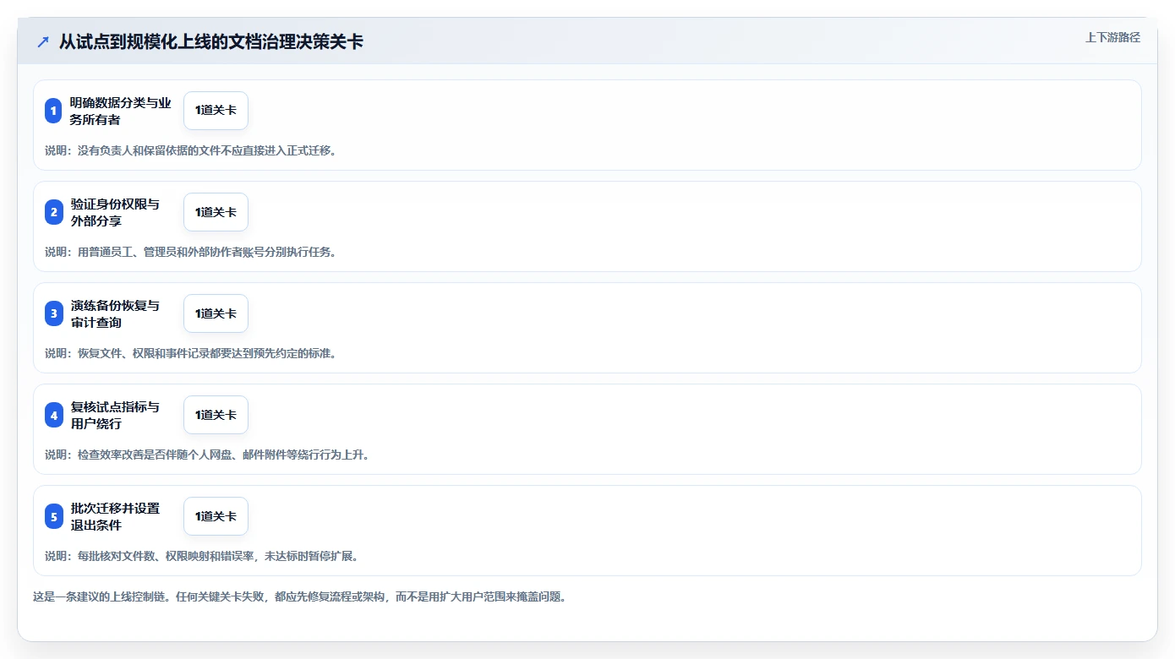Viewport: 1175px width, 659px height.
Task: Select the heading 复核试点指标与用户绕行
Action: point(115,415)
